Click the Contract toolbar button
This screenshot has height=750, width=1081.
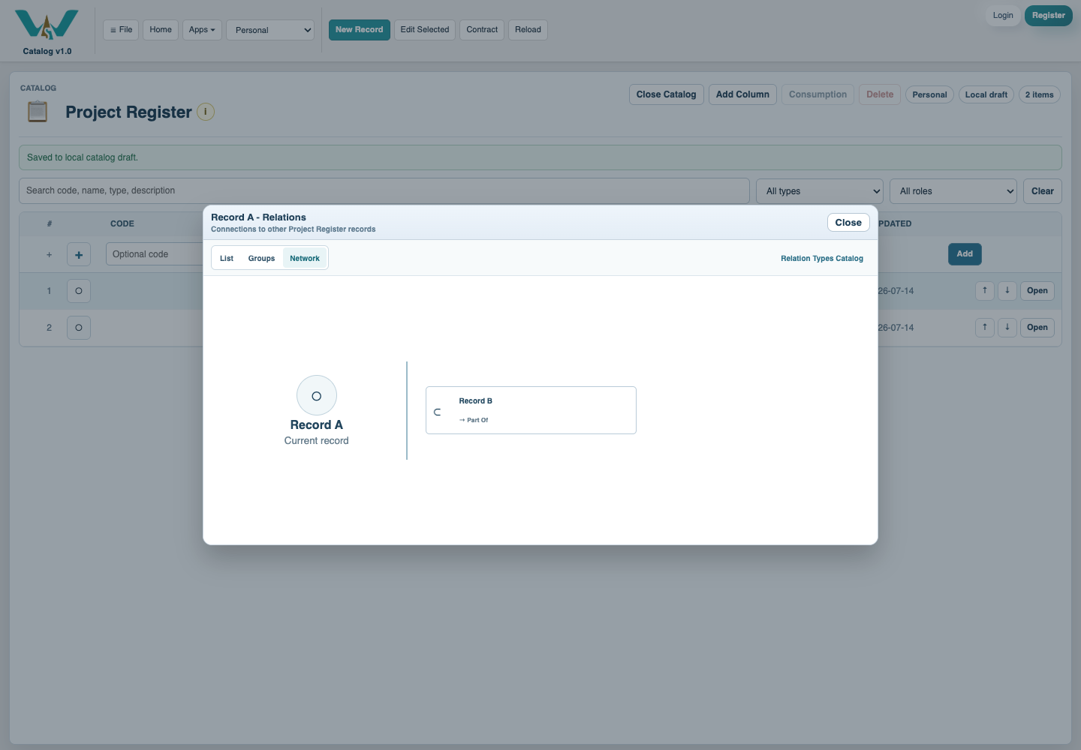[482, 30]
